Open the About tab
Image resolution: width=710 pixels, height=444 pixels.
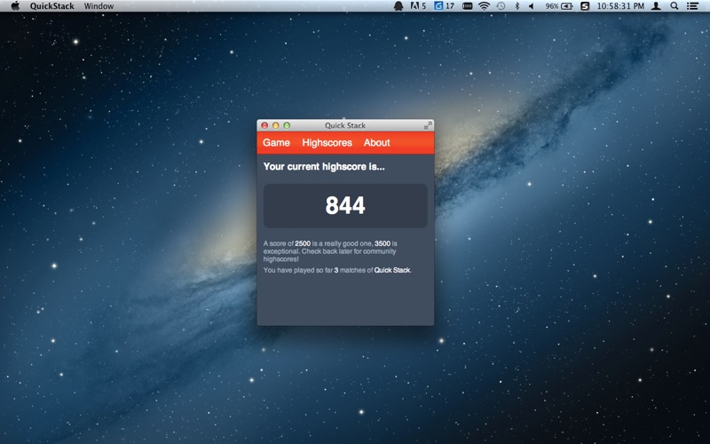pos(376,143)
